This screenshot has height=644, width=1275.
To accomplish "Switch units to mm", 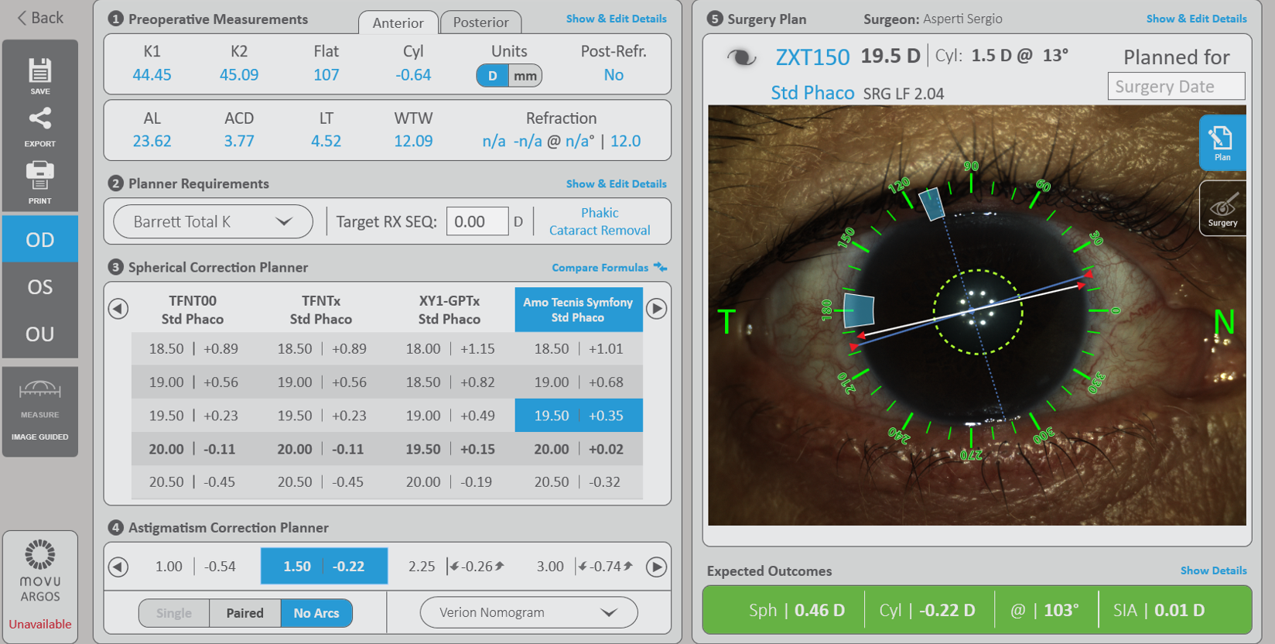I will click(525, 76).
